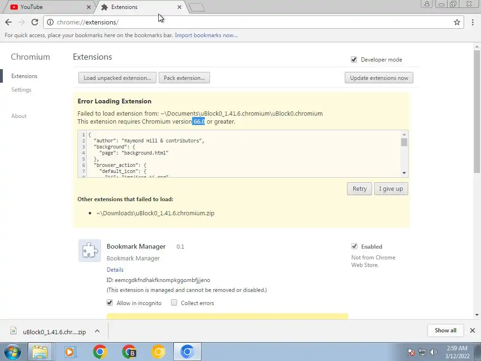Open the Chromium three-dot menu
The height and width of the screenshot is (361, 481).
click(473, 22)
